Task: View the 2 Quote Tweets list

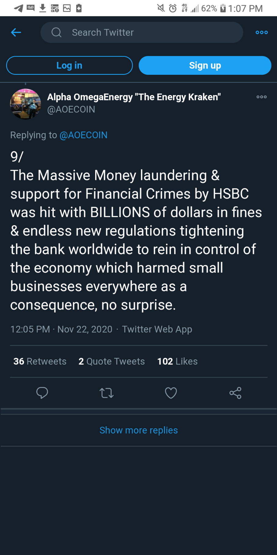Action: (111, 361)
